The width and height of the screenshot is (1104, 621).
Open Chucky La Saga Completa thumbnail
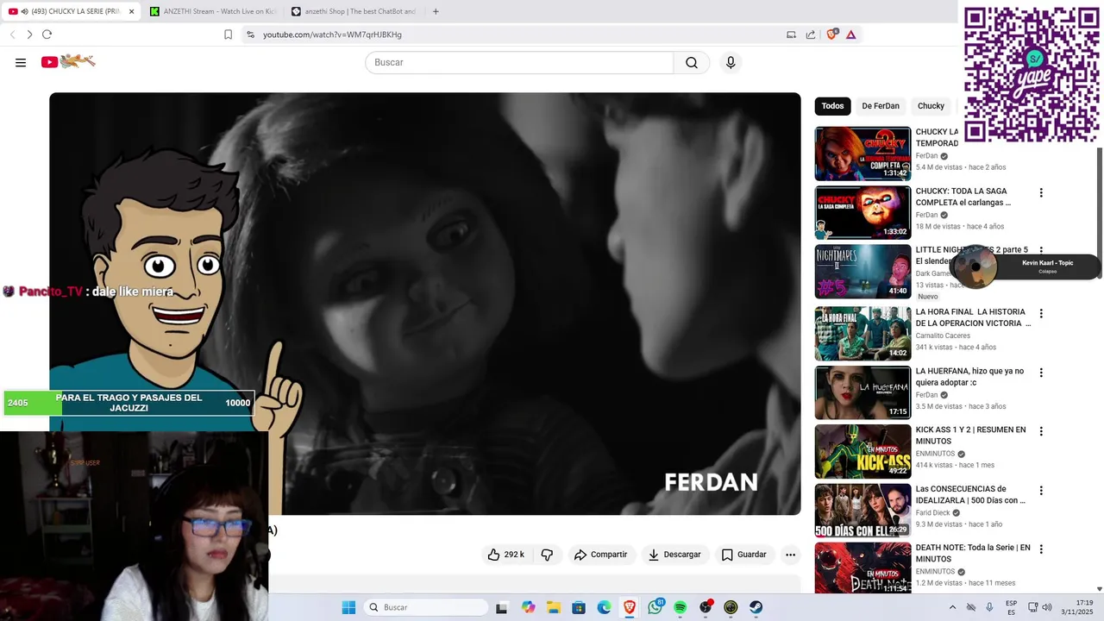click(862, 212)
